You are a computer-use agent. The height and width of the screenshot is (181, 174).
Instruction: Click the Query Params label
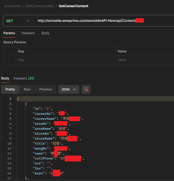coord(15,42)
